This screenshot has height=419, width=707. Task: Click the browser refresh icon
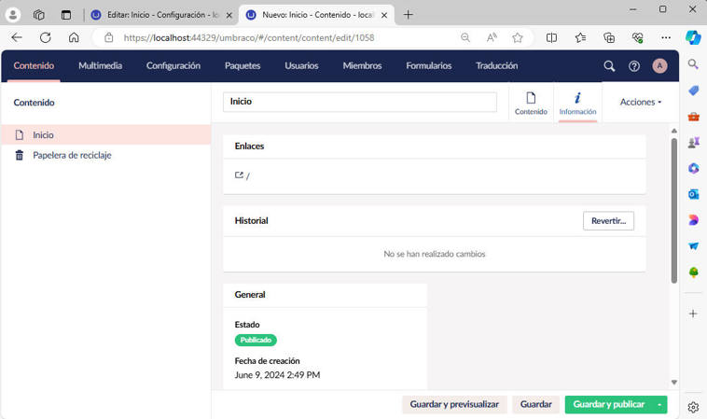[45, 37]
